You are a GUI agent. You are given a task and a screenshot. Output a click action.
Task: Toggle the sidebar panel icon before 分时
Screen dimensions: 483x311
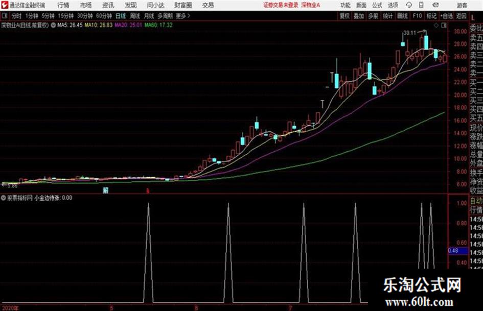tap(4, 15)
